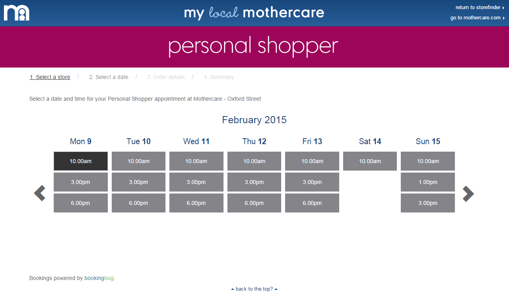Open the '3. Enter details' step

click(x=166, y=77)
